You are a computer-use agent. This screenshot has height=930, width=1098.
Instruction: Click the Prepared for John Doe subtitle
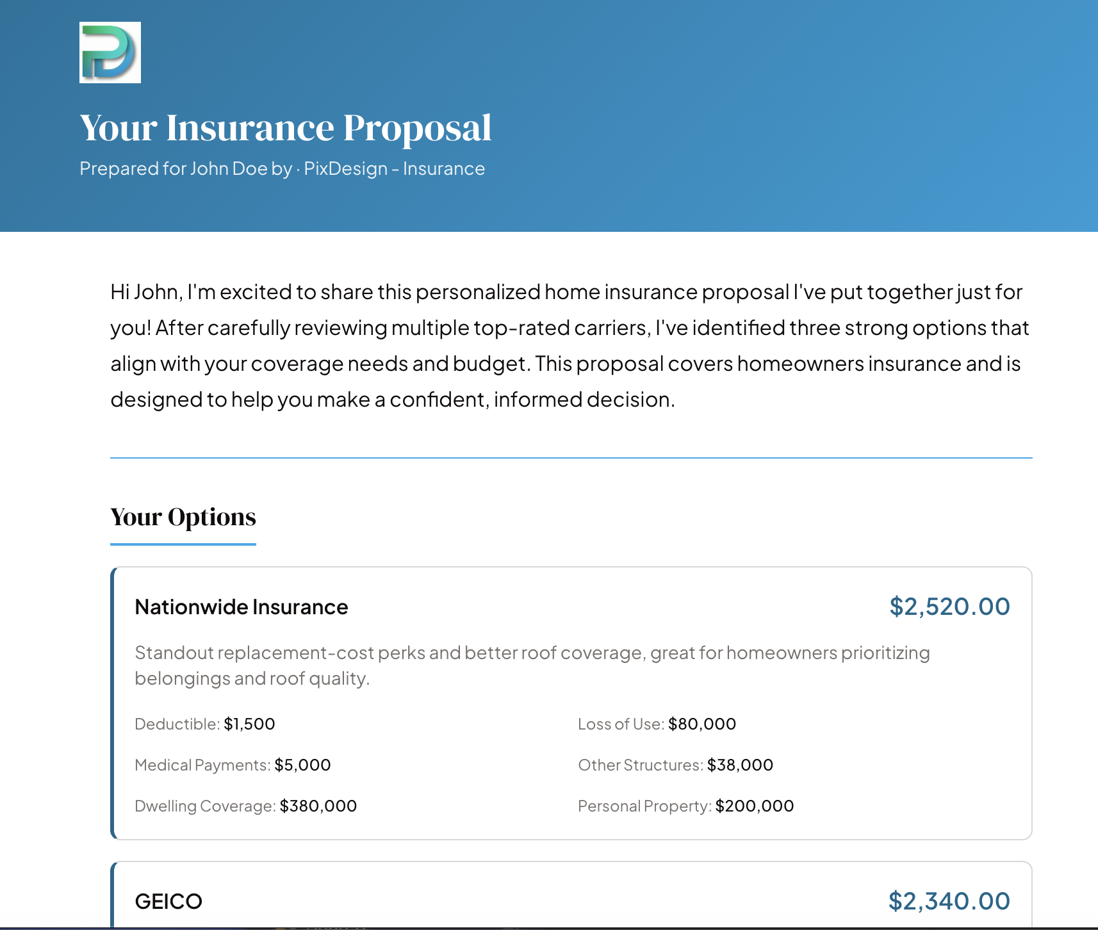click(282, 168)
